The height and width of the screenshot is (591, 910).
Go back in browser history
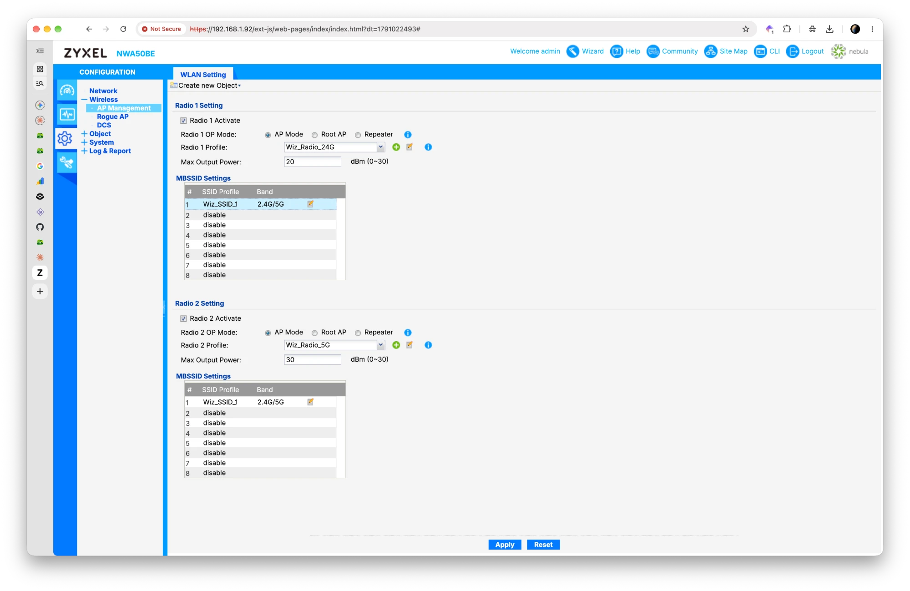tap(89, 29)
